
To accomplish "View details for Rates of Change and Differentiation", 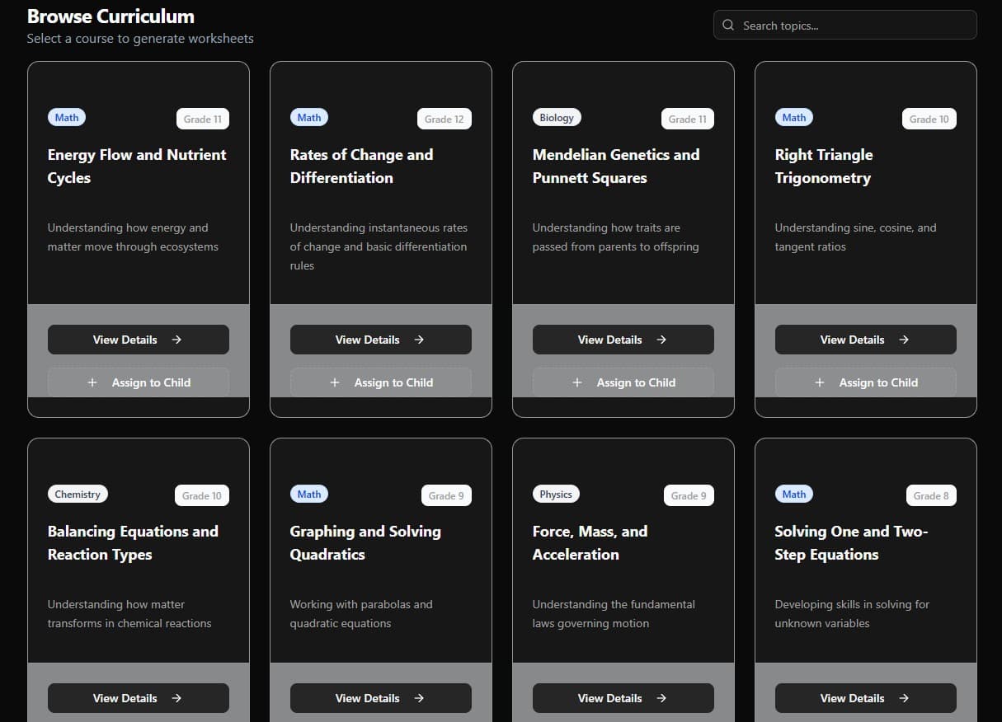I will 380,340.
